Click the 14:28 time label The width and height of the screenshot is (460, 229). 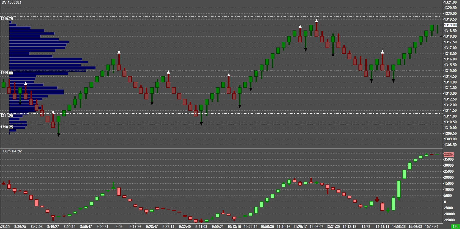366,227
